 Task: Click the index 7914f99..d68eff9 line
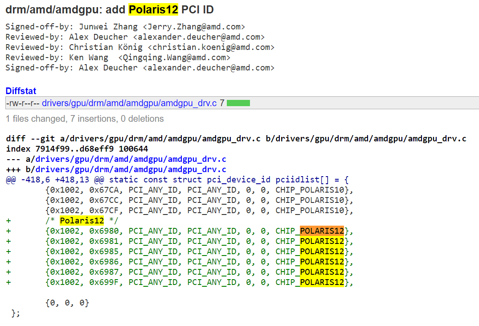tap(77, 149)
